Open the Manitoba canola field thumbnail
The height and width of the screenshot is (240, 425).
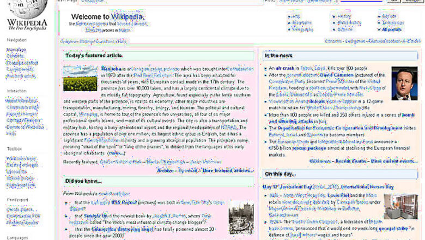click(x=80, y=78)
